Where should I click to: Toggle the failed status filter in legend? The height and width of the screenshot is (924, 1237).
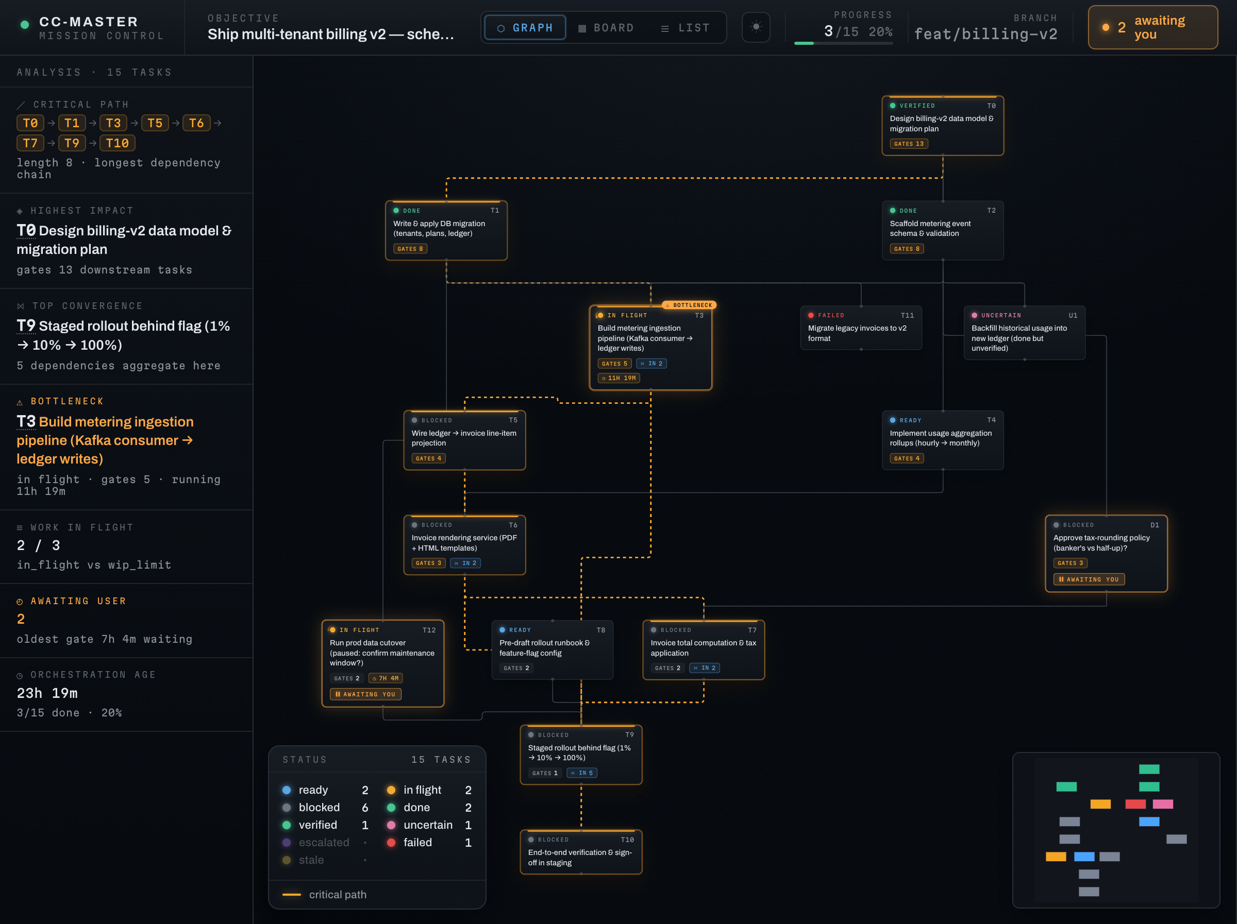(x=429, y=843)
